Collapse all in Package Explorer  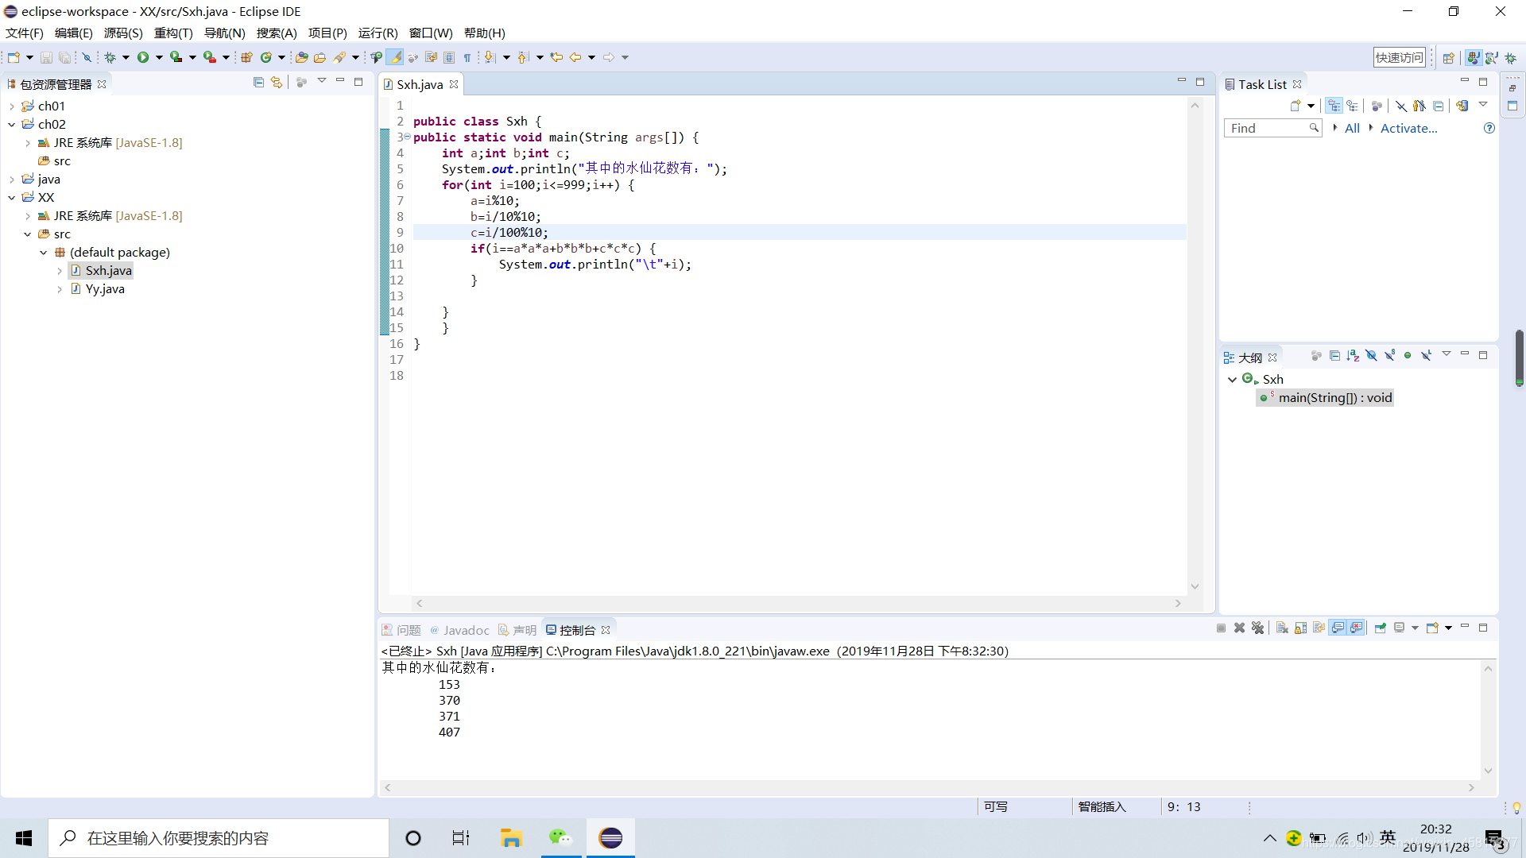pos(258,82)
